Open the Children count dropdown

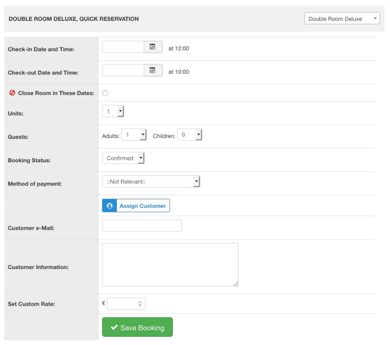(190, 135)
